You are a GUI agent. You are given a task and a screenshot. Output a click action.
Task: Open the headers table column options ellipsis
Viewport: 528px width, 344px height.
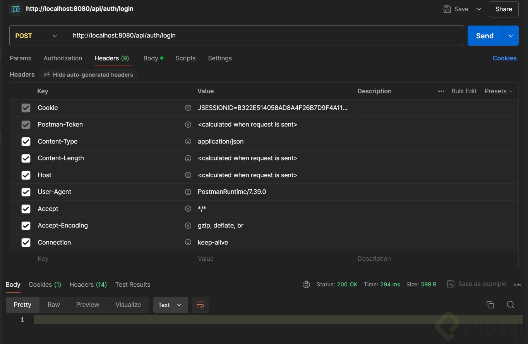coord(441,91)
